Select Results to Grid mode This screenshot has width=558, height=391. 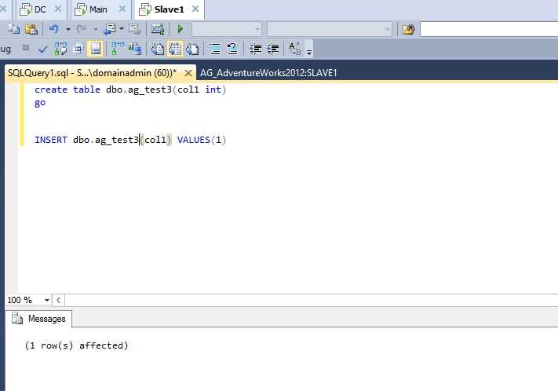coord(175,49)
